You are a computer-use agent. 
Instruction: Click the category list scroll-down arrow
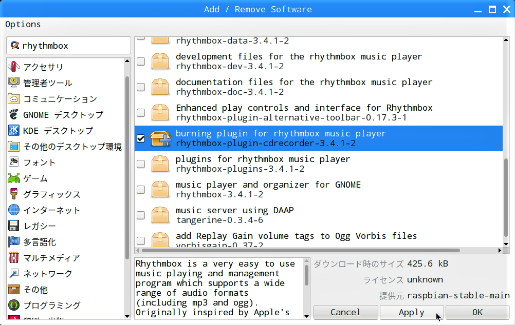click(127, 316)
